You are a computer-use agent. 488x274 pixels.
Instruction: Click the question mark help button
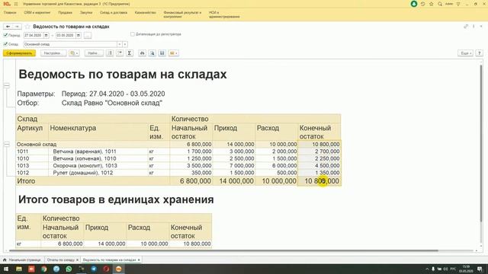click(480, 53)
